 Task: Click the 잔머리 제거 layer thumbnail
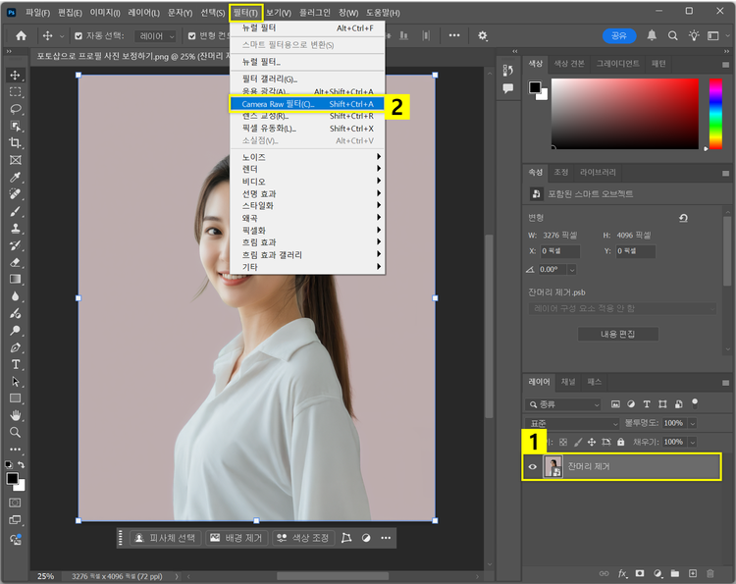coord(552,466)
